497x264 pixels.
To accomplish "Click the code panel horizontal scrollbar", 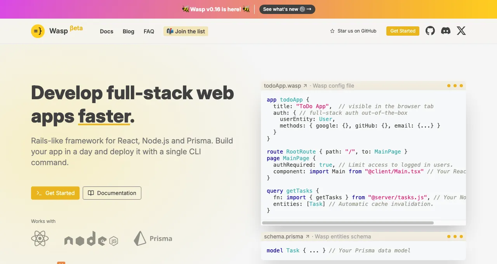I will 348,223.
